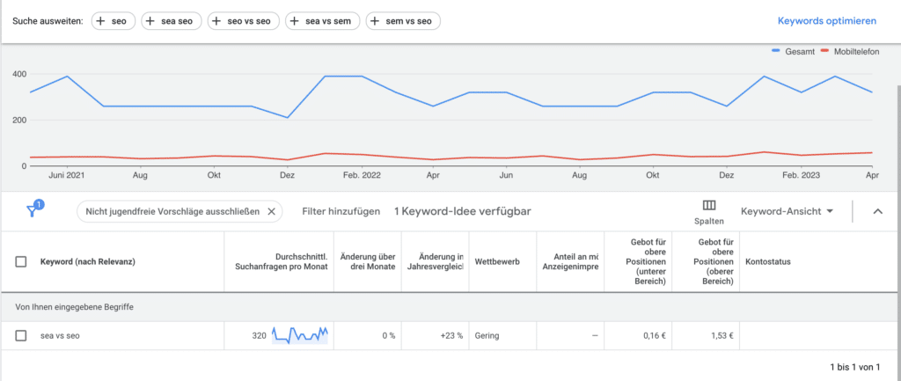This screenshot has width=901, height=381.
Task: Click Keywords optimieren link
Action: [826, 21]
